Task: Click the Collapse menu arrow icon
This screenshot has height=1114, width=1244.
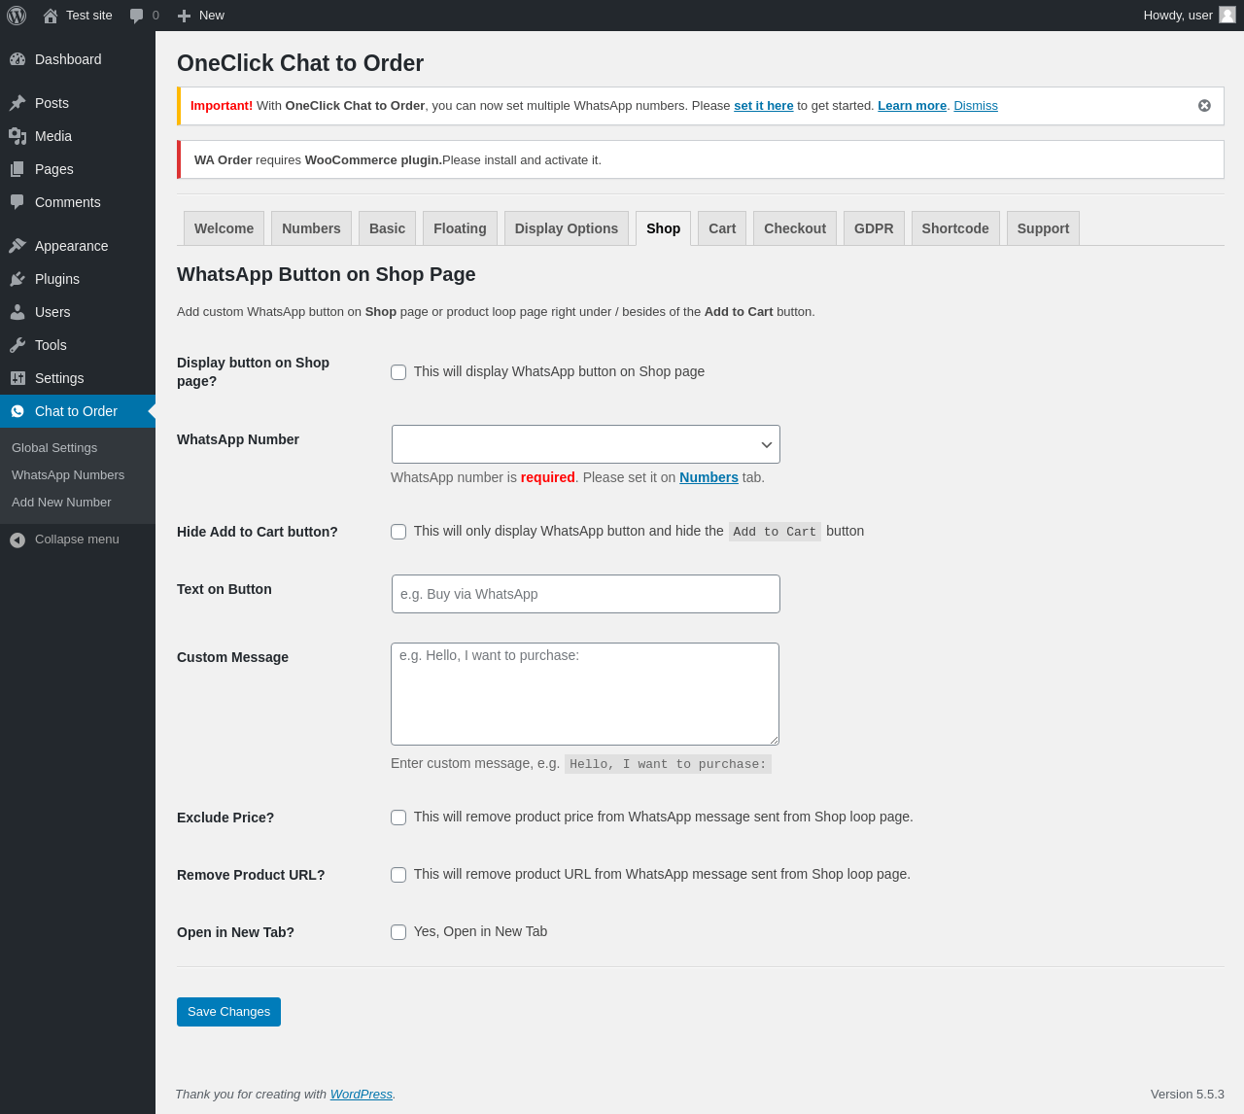Action: pos(17,540)
